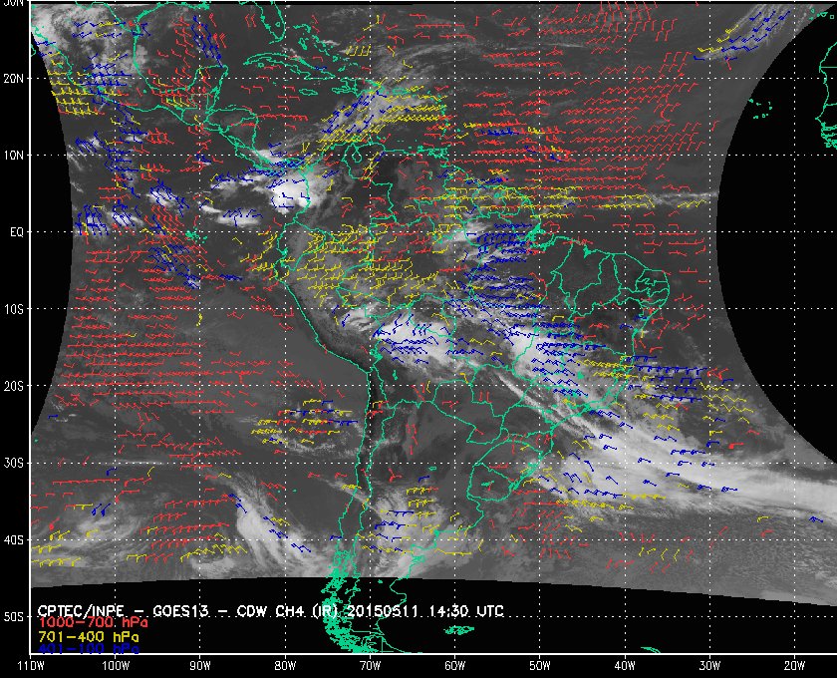837x678 pixels.
Task: Click the 40W longitude label
Action: click(x=625, y=666)
